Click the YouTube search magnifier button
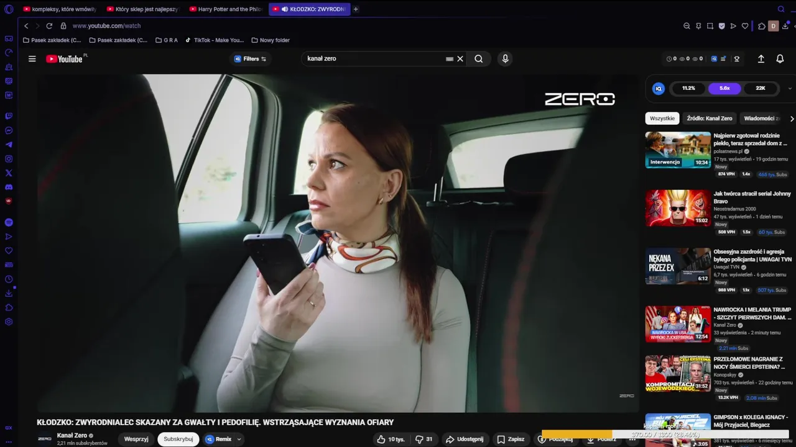This screenshot has width=796, height=447. point(478,59)
